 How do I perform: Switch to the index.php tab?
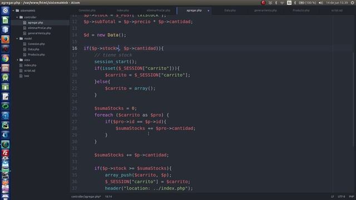click(x=123, y=11)
